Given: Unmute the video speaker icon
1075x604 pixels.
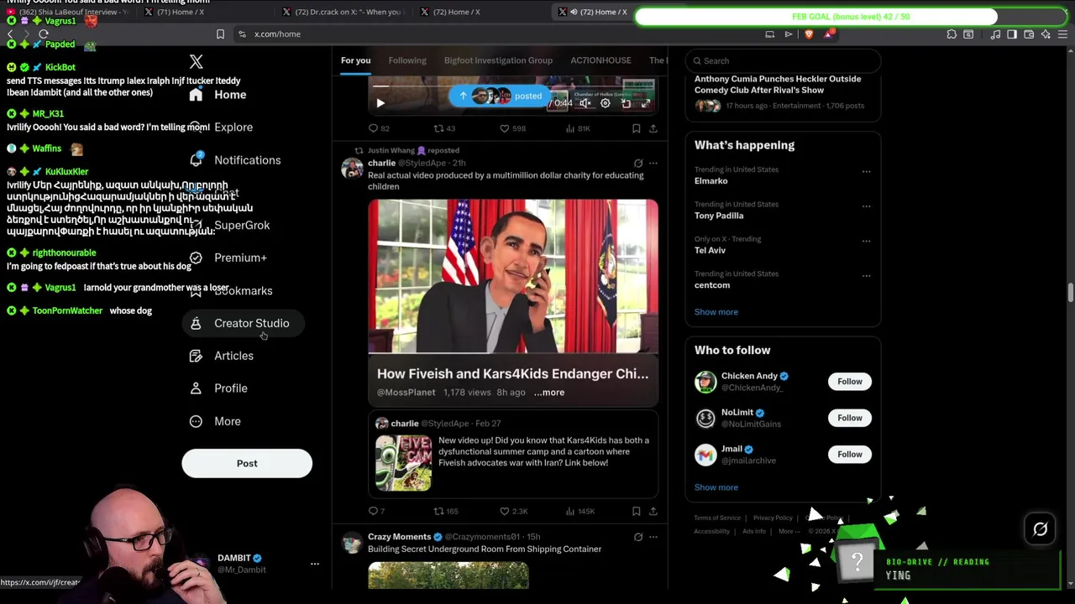Looking at the screenshot, I should click(585, 103).
